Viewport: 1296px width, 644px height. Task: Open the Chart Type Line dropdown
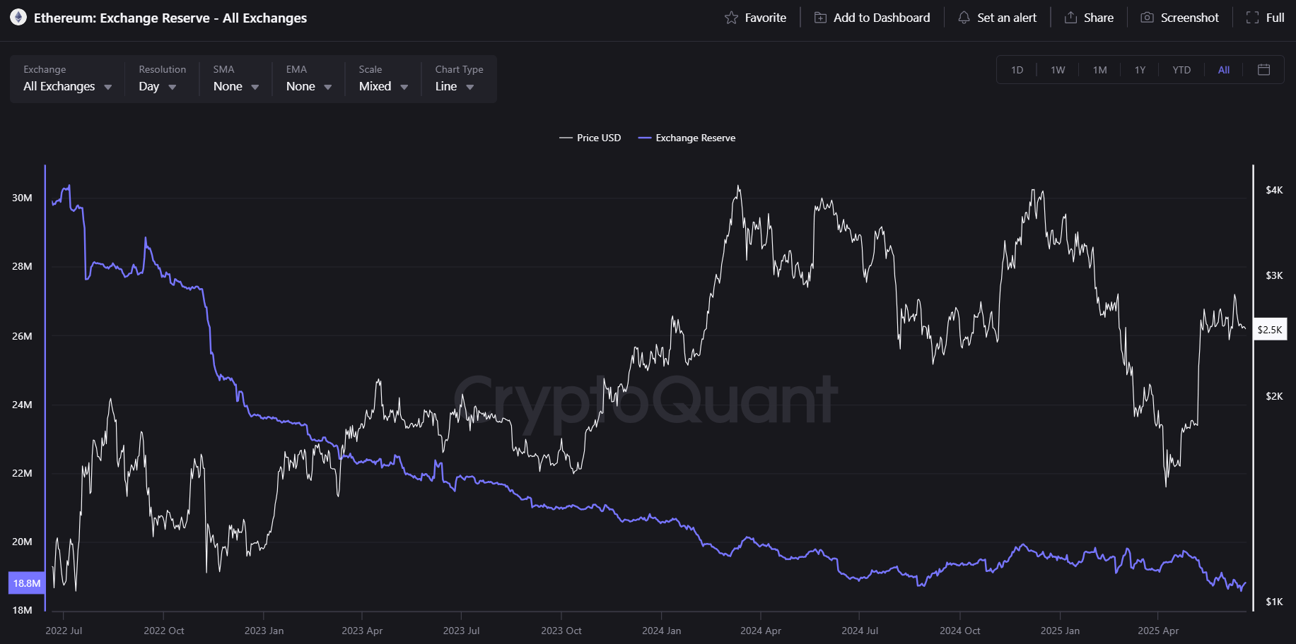(x=454, y=86)
